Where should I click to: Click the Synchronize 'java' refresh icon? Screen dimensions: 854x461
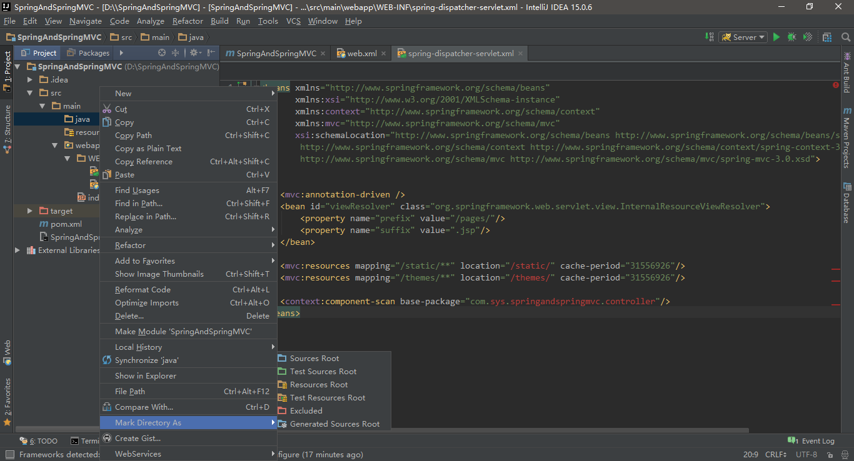[x=106, y=360]
